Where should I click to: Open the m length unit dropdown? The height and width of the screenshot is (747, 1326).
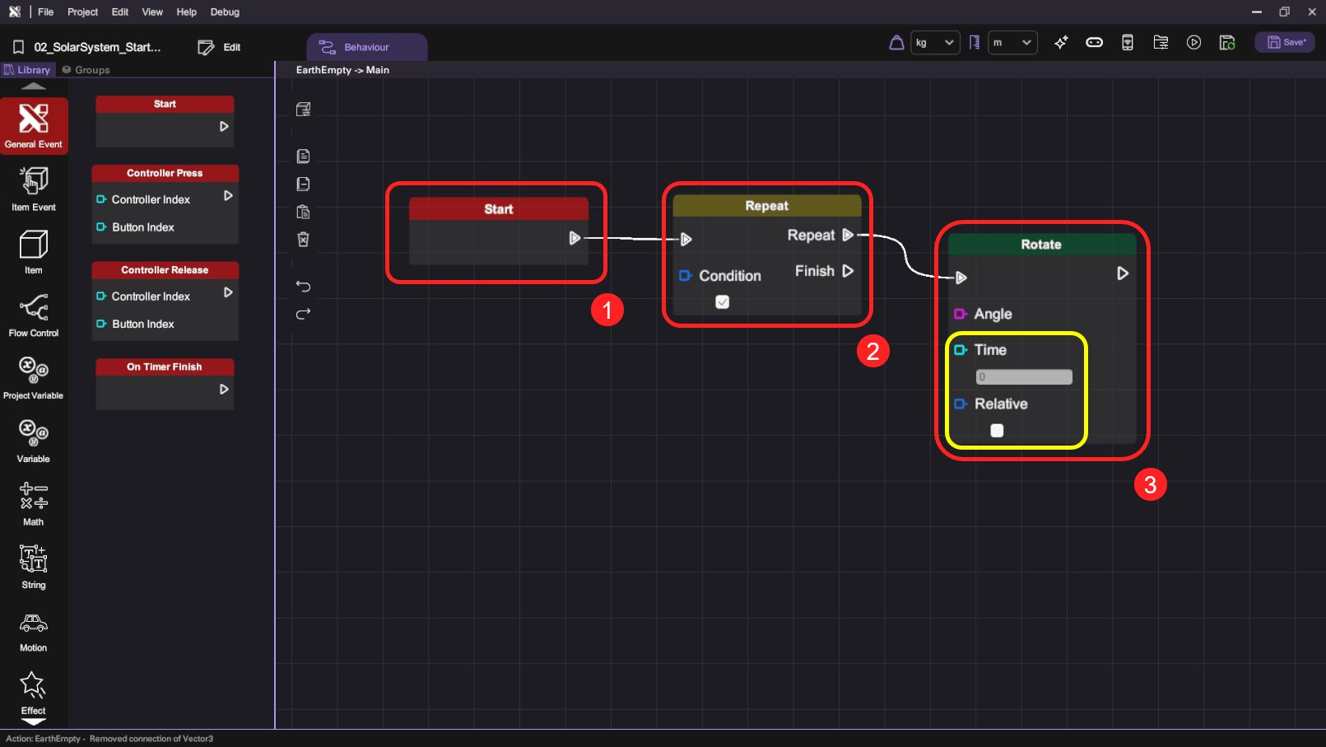1012,43
